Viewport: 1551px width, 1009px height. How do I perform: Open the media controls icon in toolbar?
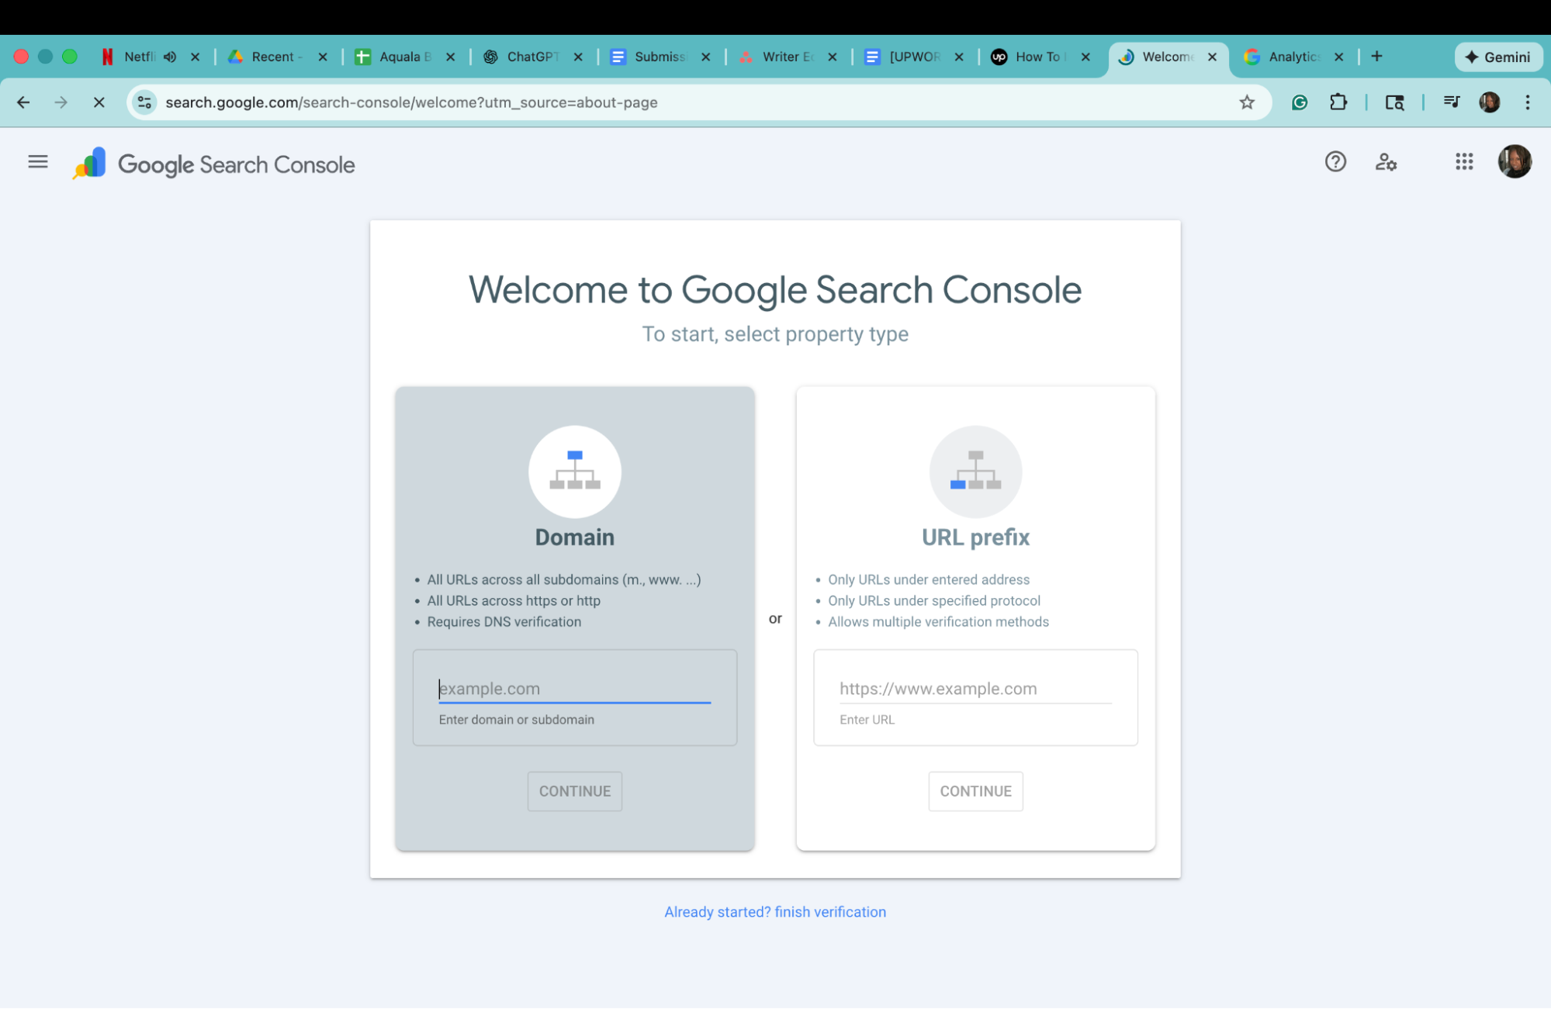(1451, 102)
